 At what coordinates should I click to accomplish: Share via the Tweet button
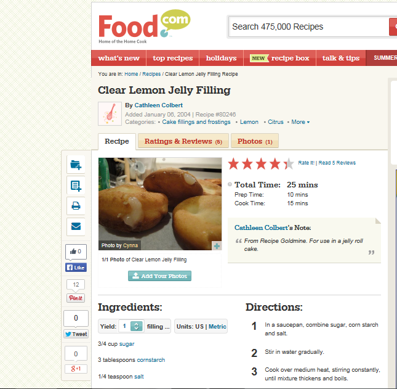[x=76, y=334]
